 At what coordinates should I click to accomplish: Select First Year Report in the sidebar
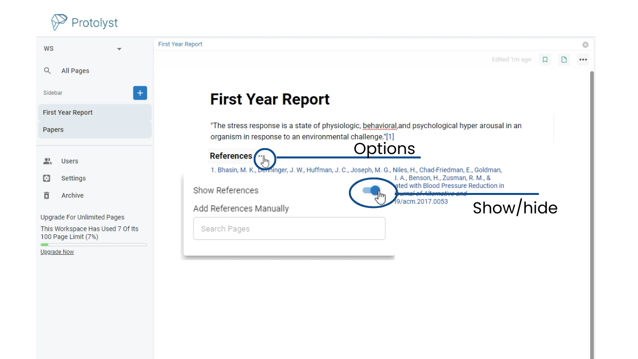(x=67, y=112)
